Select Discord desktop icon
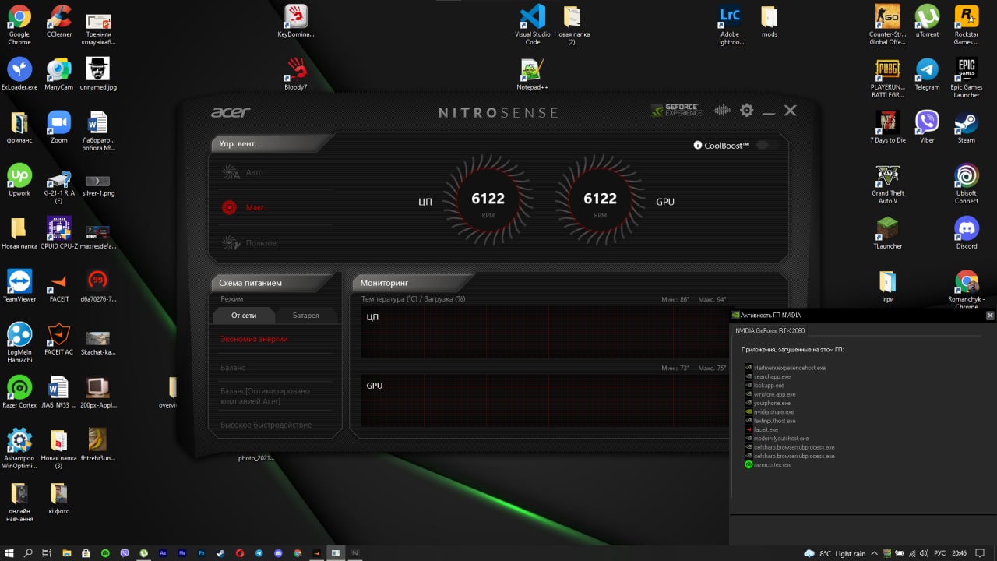Viewport: 997px width, 561px height. click(x=967, y=233)
